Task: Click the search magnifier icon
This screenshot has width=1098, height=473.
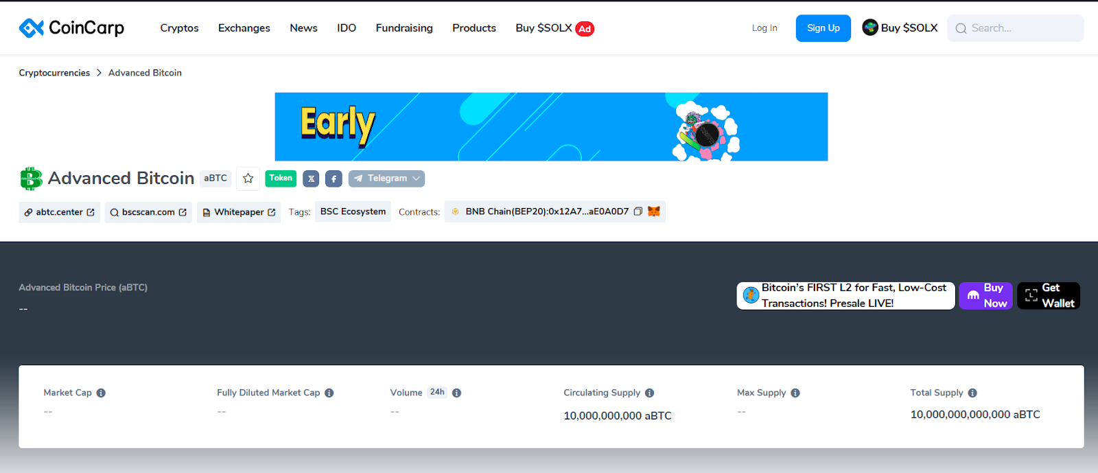Action: tap(961, 28)
